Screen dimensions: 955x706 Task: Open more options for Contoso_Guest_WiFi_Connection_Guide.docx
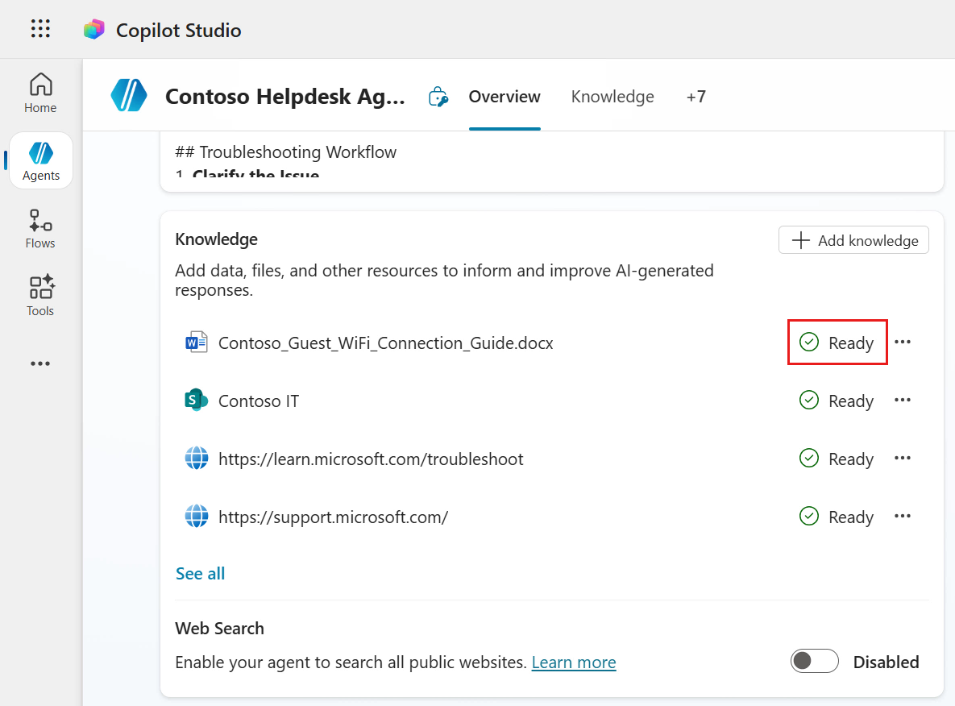903,343
